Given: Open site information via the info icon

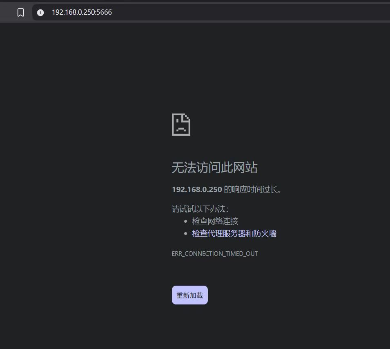Looking at the screenshot, I should point(40,12).
